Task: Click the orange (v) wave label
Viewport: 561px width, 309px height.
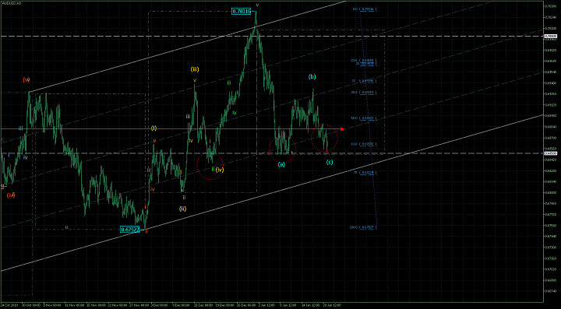Action: 26,79
